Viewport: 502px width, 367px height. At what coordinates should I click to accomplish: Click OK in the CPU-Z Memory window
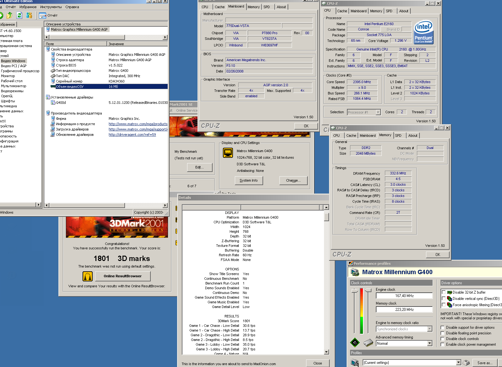coord(438,255)
